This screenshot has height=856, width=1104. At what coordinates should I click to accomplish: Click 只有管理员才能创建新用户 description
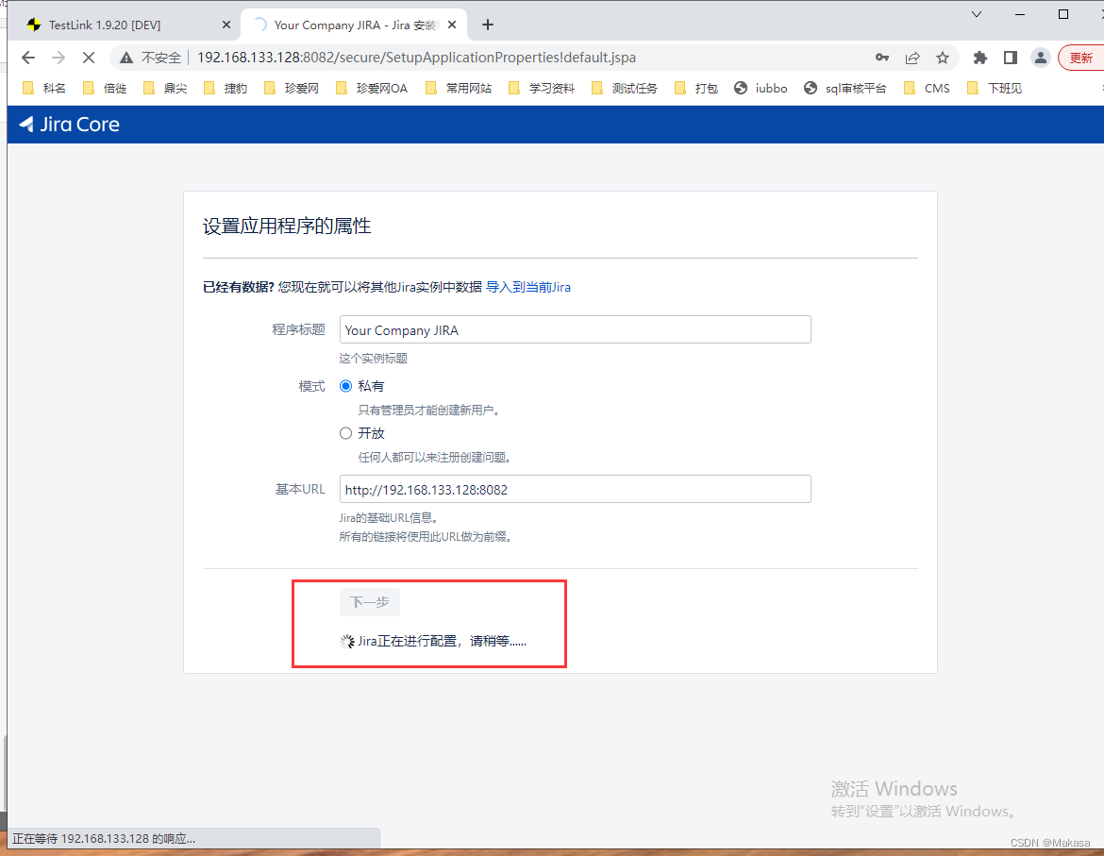[428, 410]
